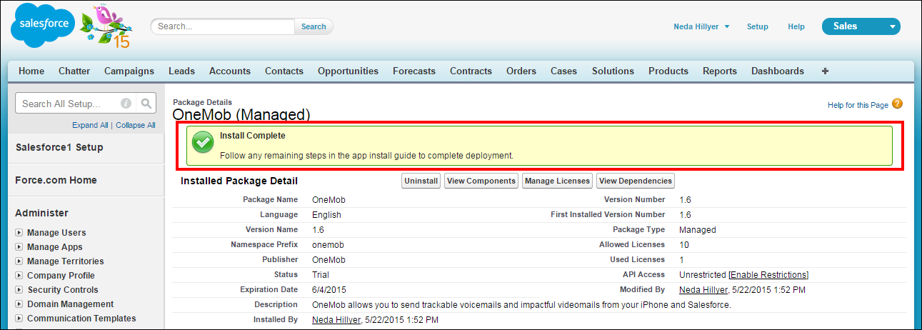Screen dimensions: 922x330
Task: Open the Solutions tab
Action: 613,71
